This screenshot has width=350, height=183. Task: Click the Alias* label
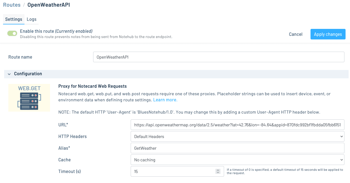pos(64,148)
